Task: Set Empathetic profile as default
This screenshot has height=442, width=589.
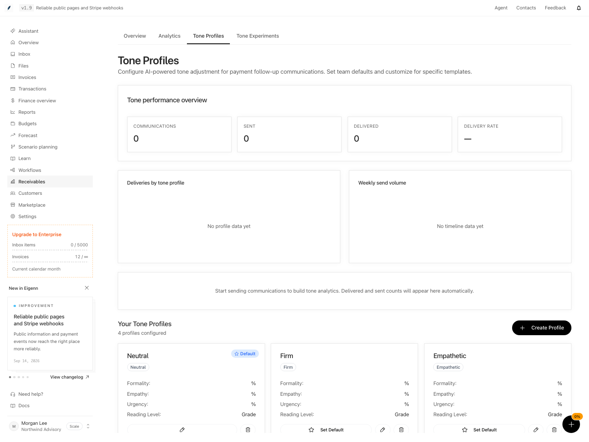Action: click(479, 430)
